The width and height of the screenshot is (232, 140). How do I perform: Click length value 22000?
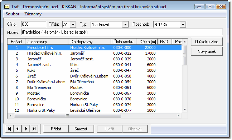[150, 47]
